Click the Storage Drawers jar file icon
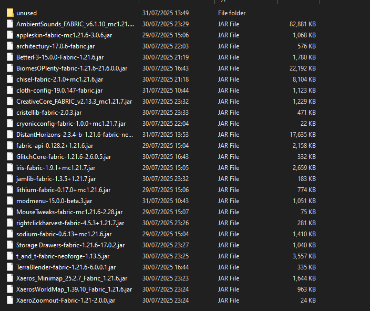 click(x=10, y=245)
